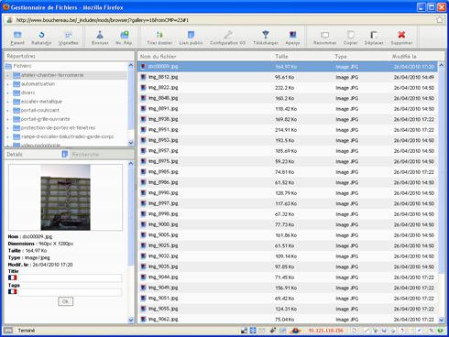This screenshot has width=449, height=337.
Task: Click the root Fichiers folder icon
Action: coord(8,66)
